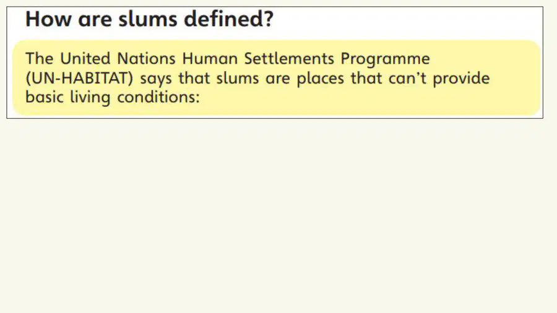
Task: Click the word "Settlements" in the paragraph
Action: coord(289,59)
